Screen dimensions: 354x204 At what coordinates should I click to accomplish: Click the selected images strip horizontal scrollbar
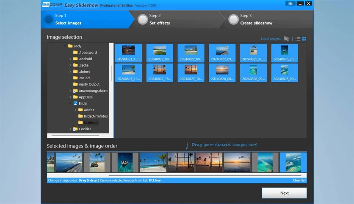[x=205, y=175]
